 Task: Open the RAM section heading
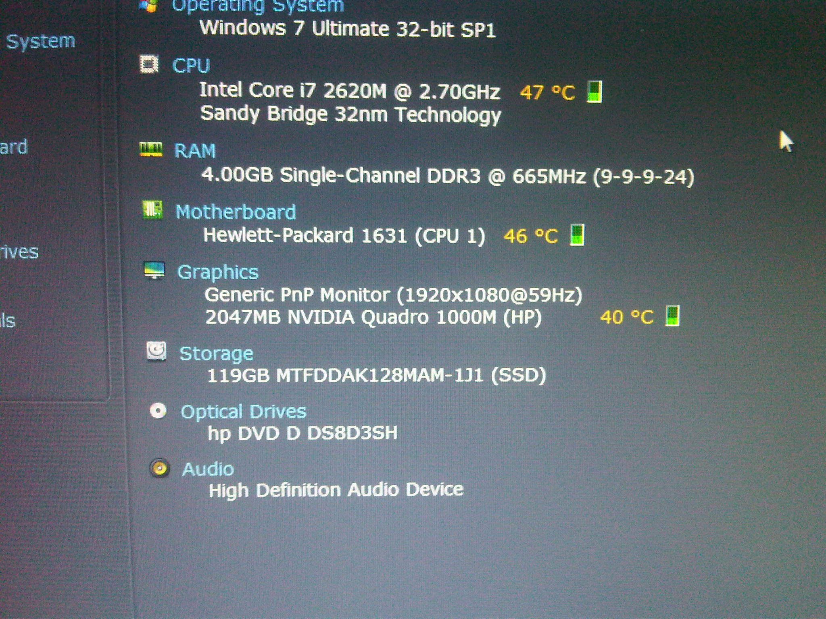195,151
